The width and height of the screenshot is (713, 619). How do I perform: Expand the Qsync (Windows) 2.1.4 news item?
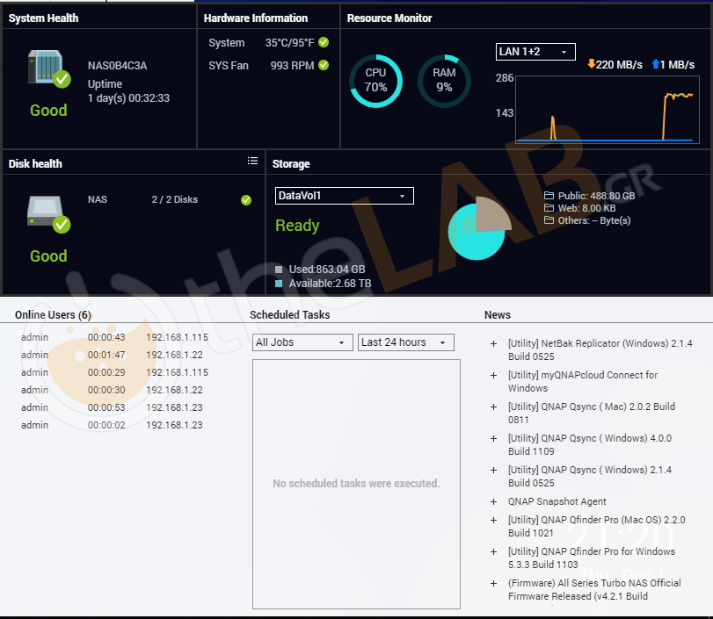(x=493, y=470)
